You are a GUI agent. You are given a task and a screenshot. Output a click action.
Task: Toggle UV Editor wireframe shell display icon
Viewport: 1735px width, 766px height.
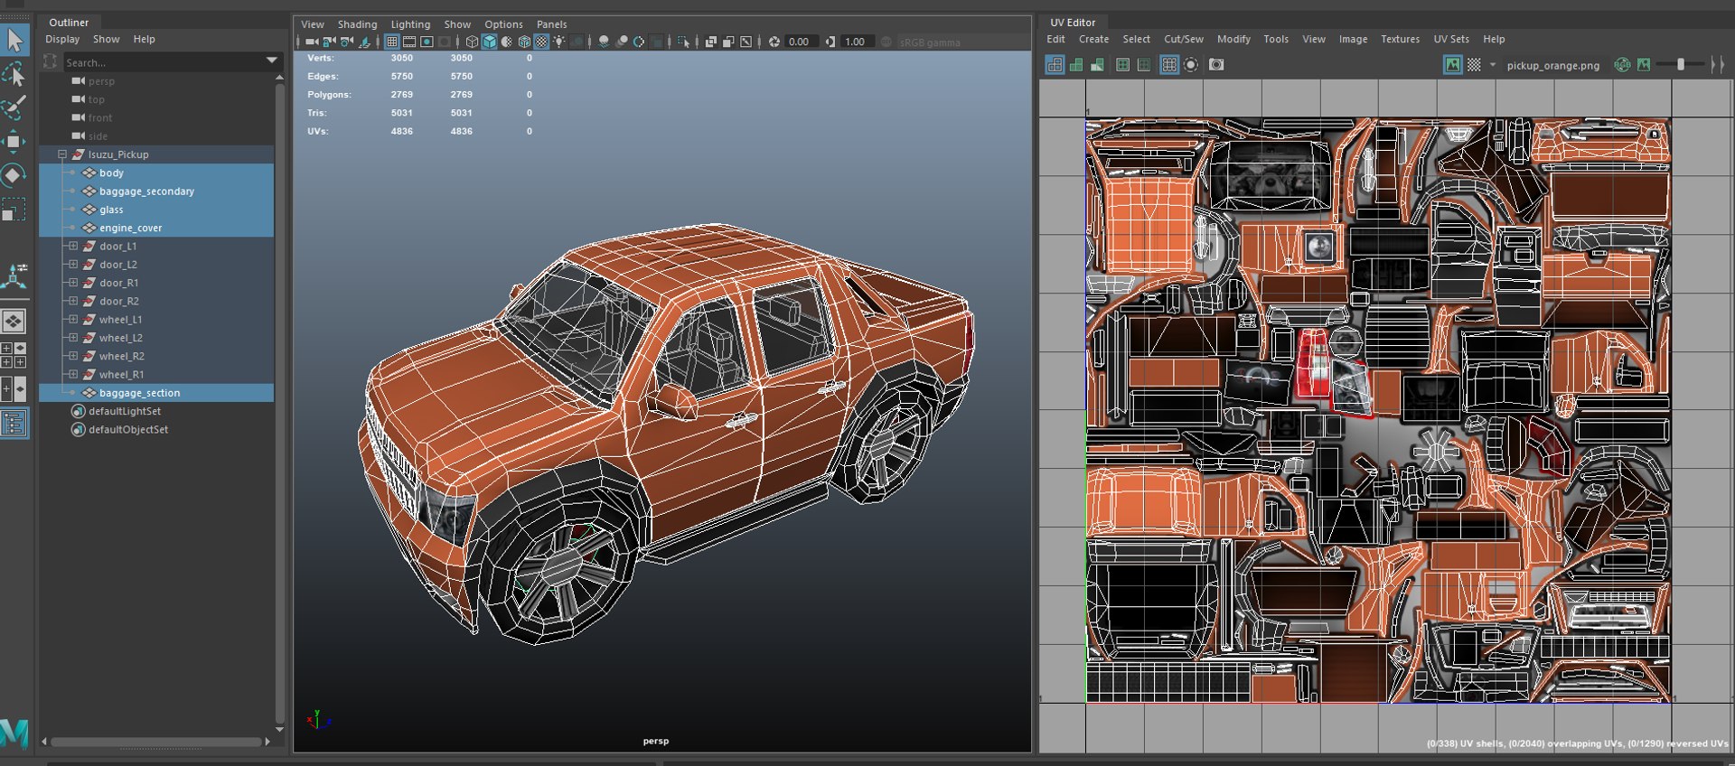pos(1055,64)
